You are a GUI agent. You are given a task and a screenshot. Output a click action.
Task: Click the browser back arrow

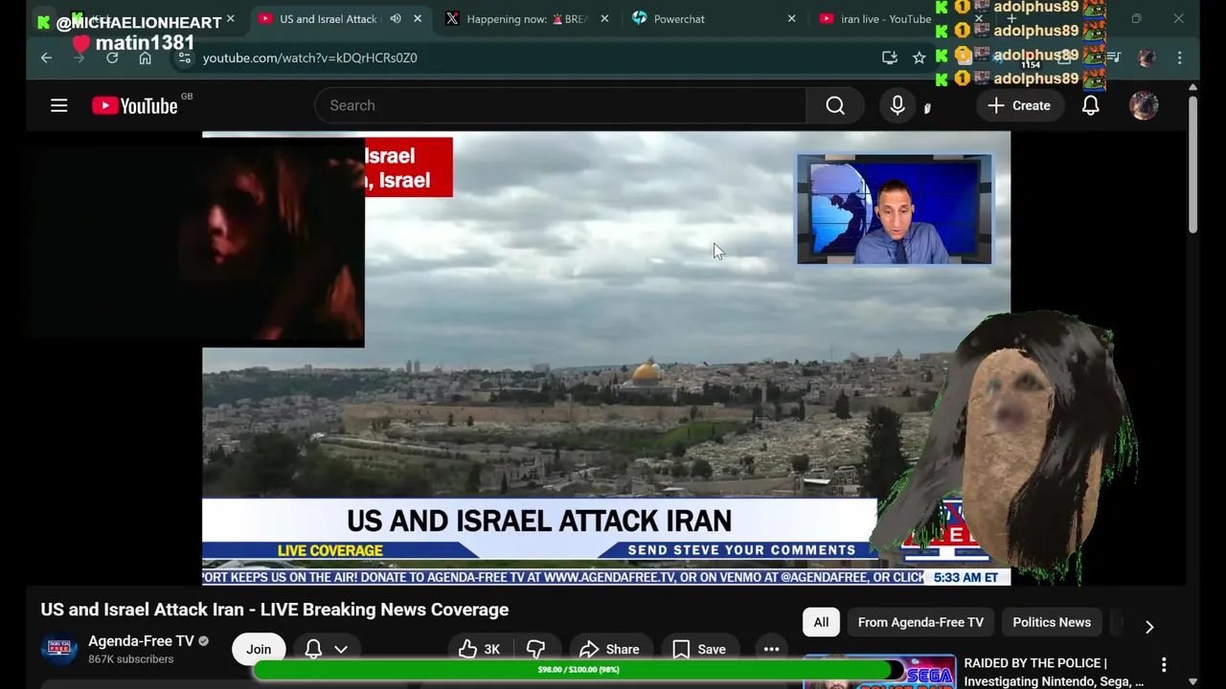click(46, 57)
